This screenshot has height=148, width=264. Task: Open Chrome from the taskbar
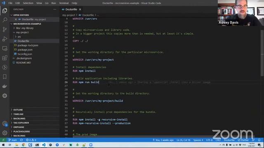click(x=24, y=145)
